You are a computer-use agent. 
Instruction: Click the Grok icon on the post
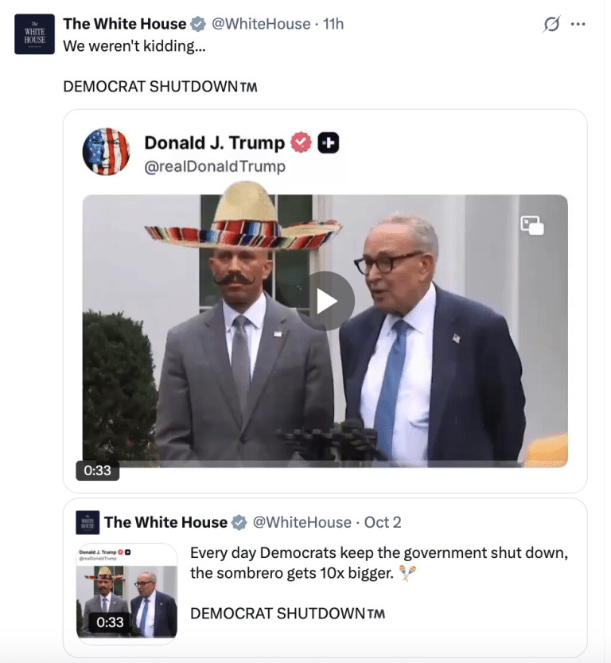coord(551,25)
